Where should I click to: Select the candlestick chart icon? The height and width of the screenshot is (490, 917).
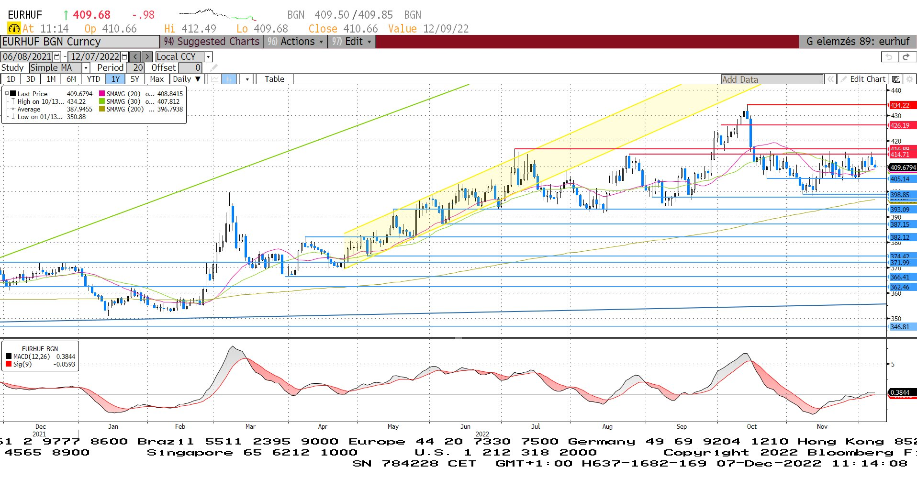[229, 79]
